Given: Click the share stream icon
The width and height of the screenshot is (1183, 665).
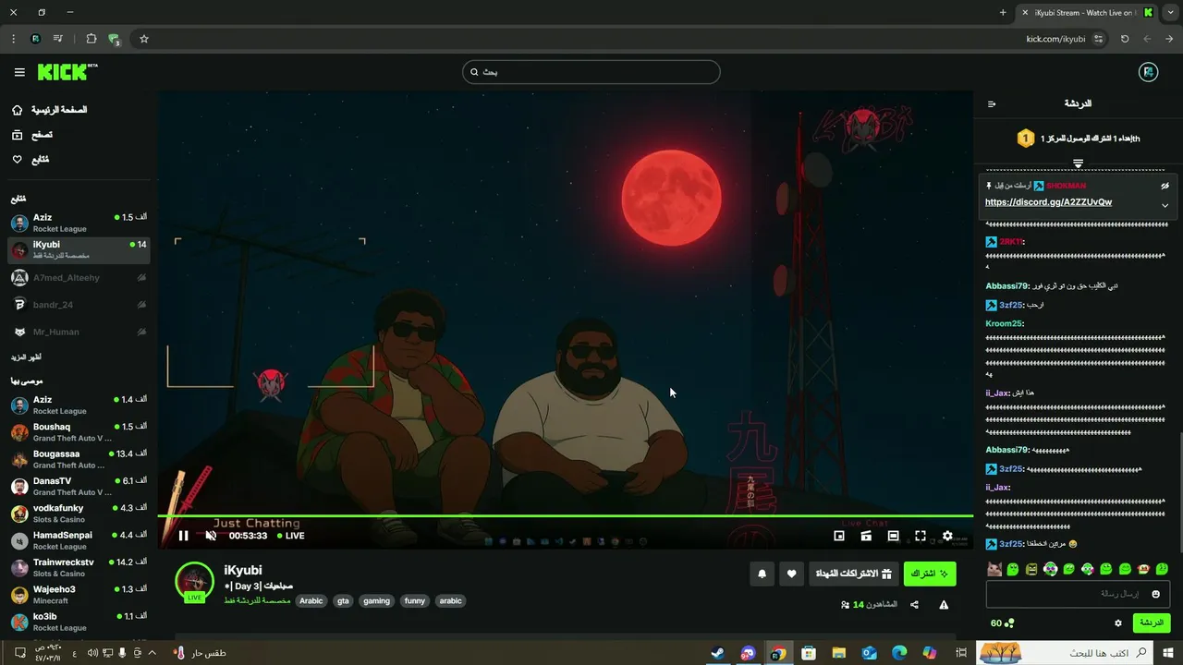Looking at the screenshot, I should [914, 605].
